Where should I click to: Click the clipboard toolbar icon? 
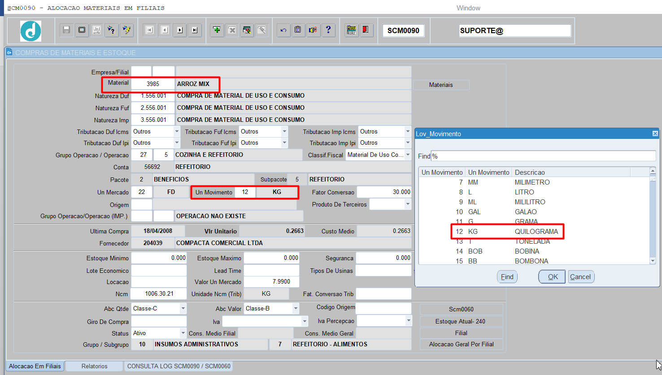tap(298, 30)
